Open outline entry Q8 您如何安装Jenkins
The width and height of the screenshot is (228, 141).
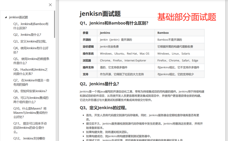pos(30,91)
